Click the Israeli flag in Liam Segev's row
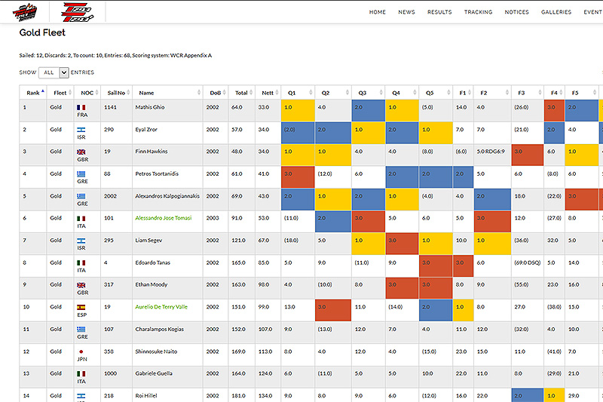This screenshot has height=402, width=603. pos(81,241)
